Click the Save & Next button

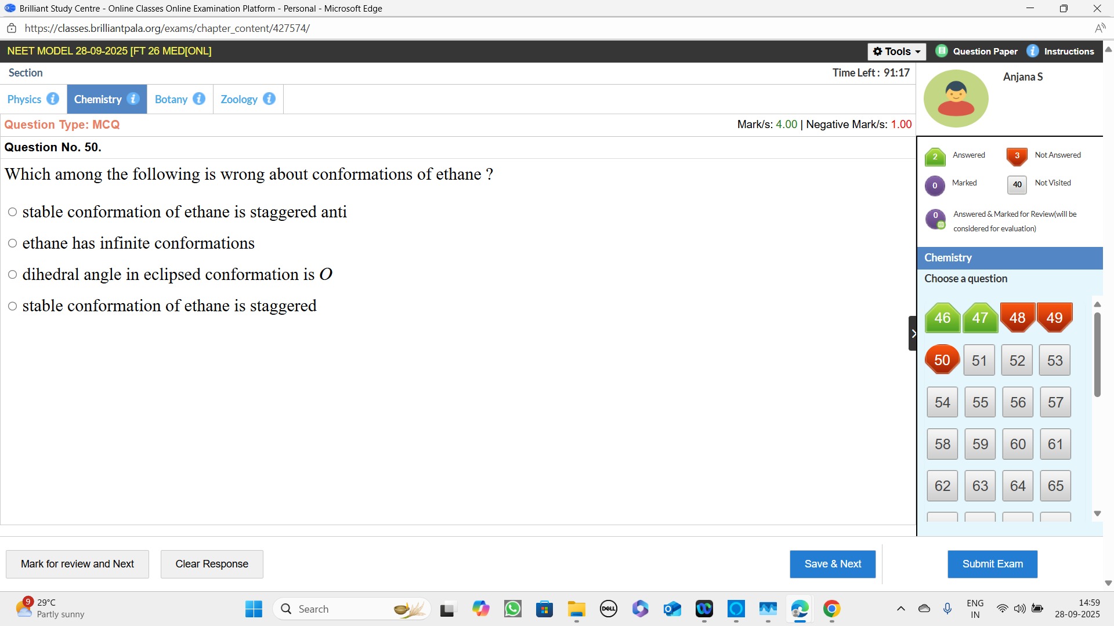click(832, 564)
